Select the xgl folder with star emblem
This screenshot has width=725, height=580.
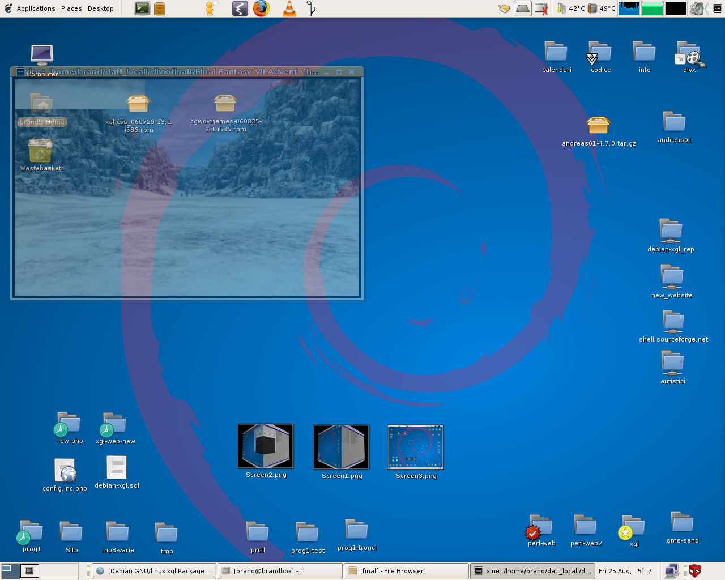tap(633, 531)
